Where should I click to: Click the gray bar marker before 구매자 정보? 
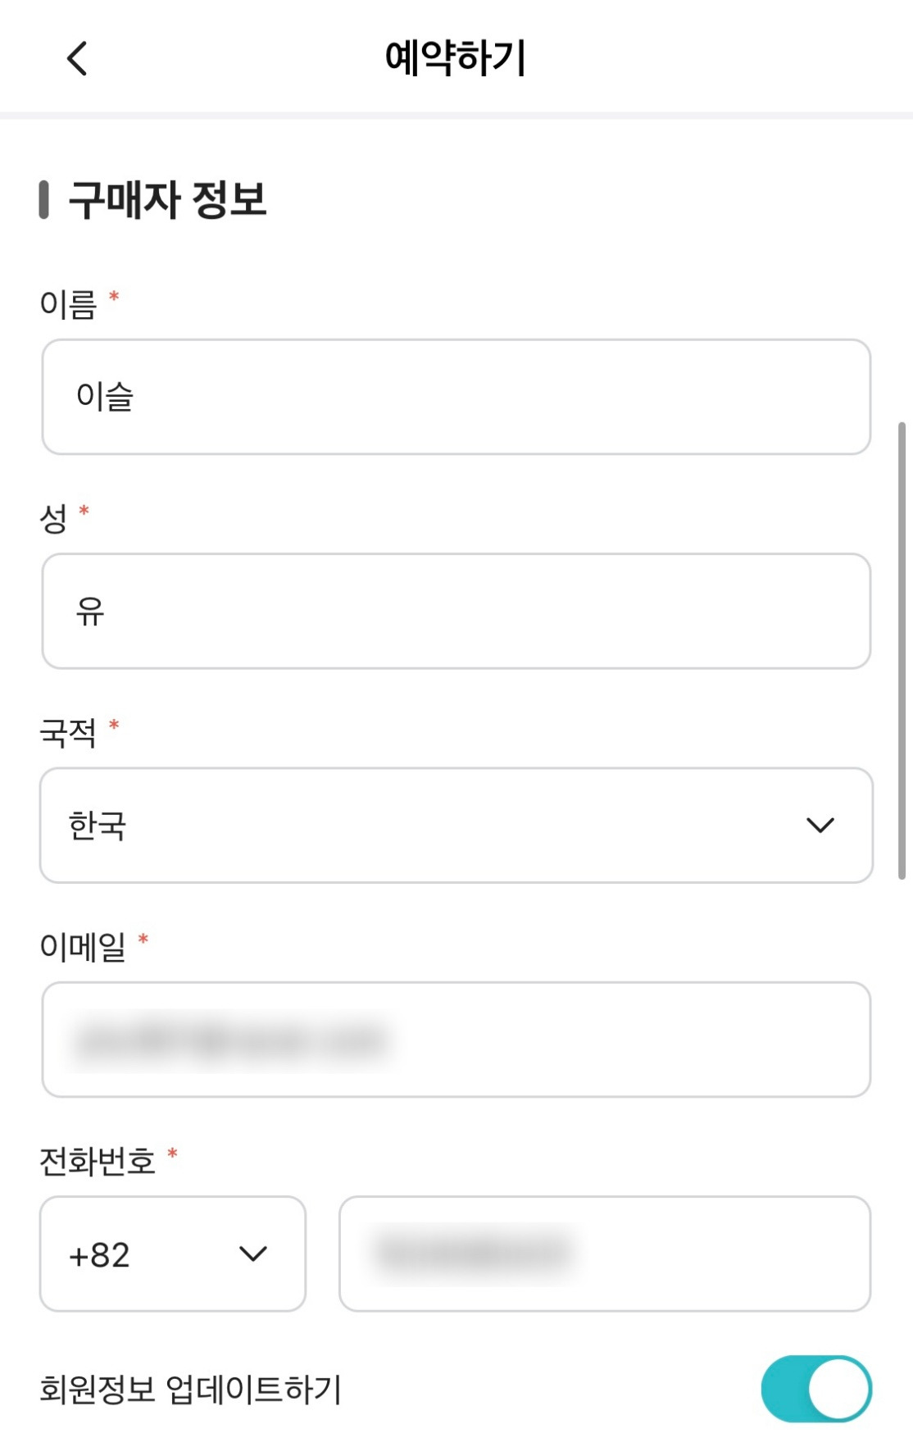point(44,200)
